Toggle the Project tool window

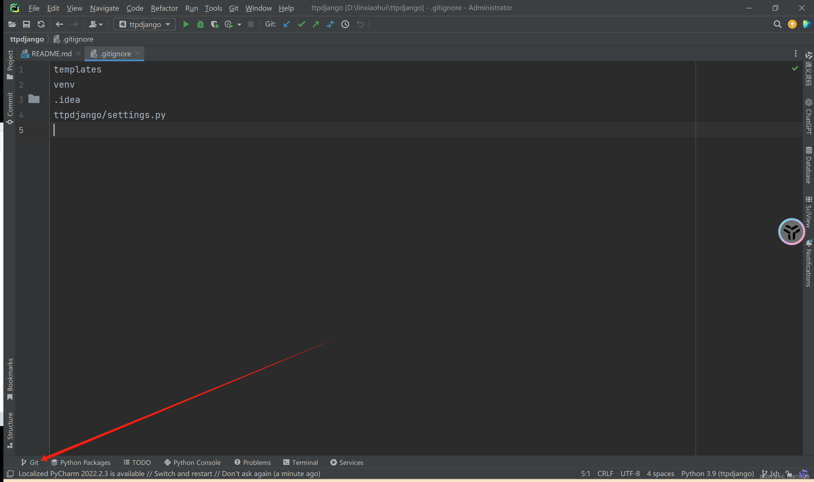coord(10,64)
